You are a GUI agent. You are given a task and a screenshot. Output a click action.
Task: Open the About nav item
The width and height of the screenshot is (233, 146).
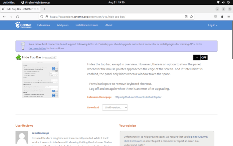(109, 25)
